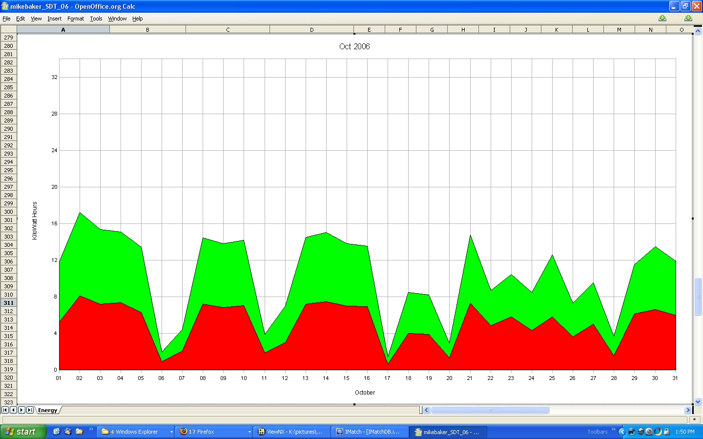Jump to the last sheet tab arrow
Screen dimensions: 703x439
30,410
